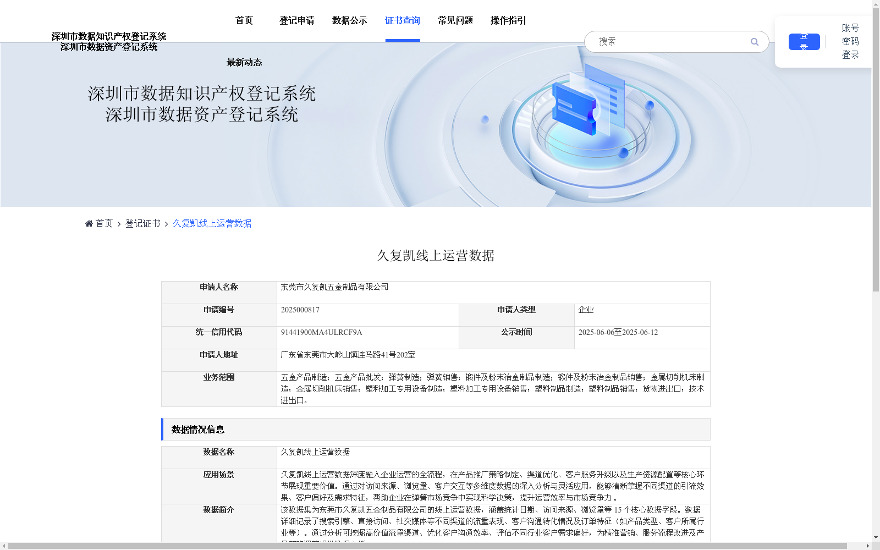Click the address 广东省东莞市大岭山镇连马路41号202室

coord(348,355)
